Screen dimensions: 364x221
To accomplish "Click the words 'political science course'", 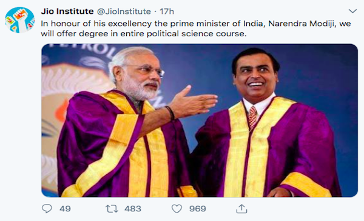I will click(197, 33).
